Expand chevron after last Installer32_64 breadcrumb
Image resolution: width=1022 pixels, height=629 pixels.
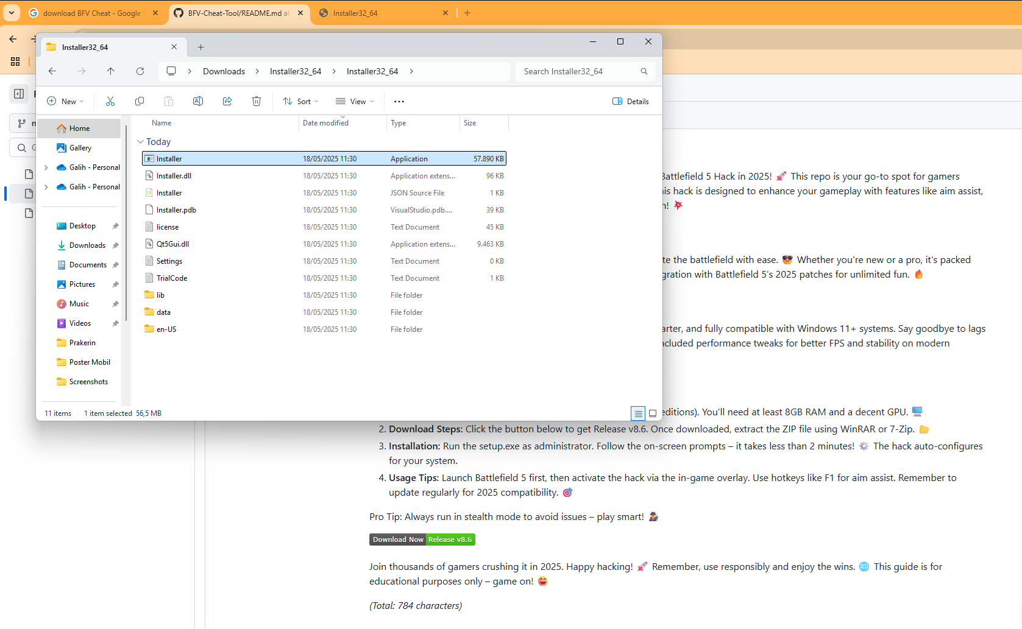411,71
